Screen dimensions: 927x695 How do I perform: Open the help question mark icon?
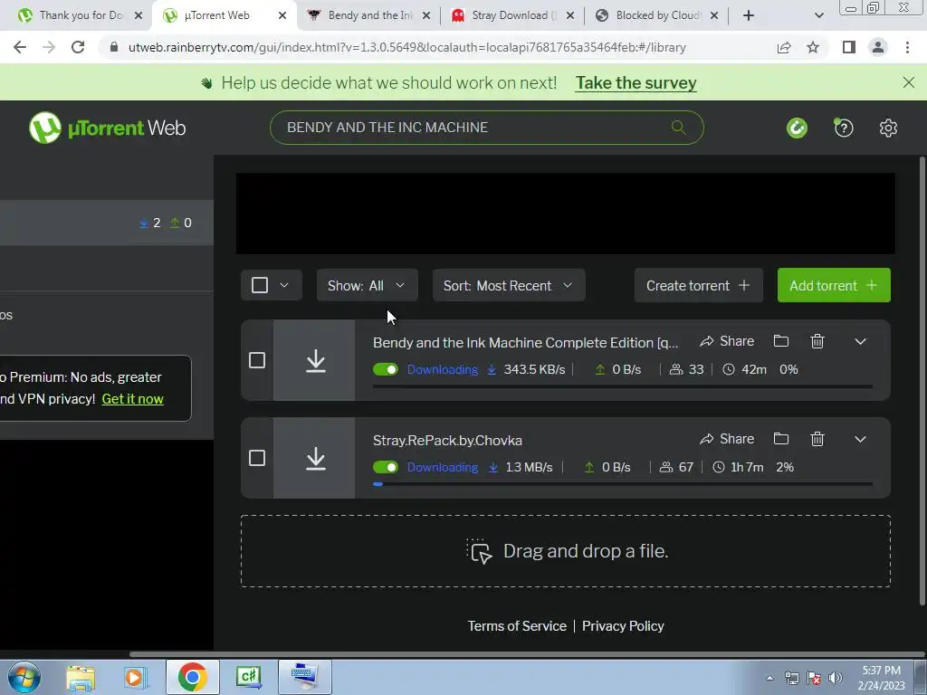coord(844,128)
